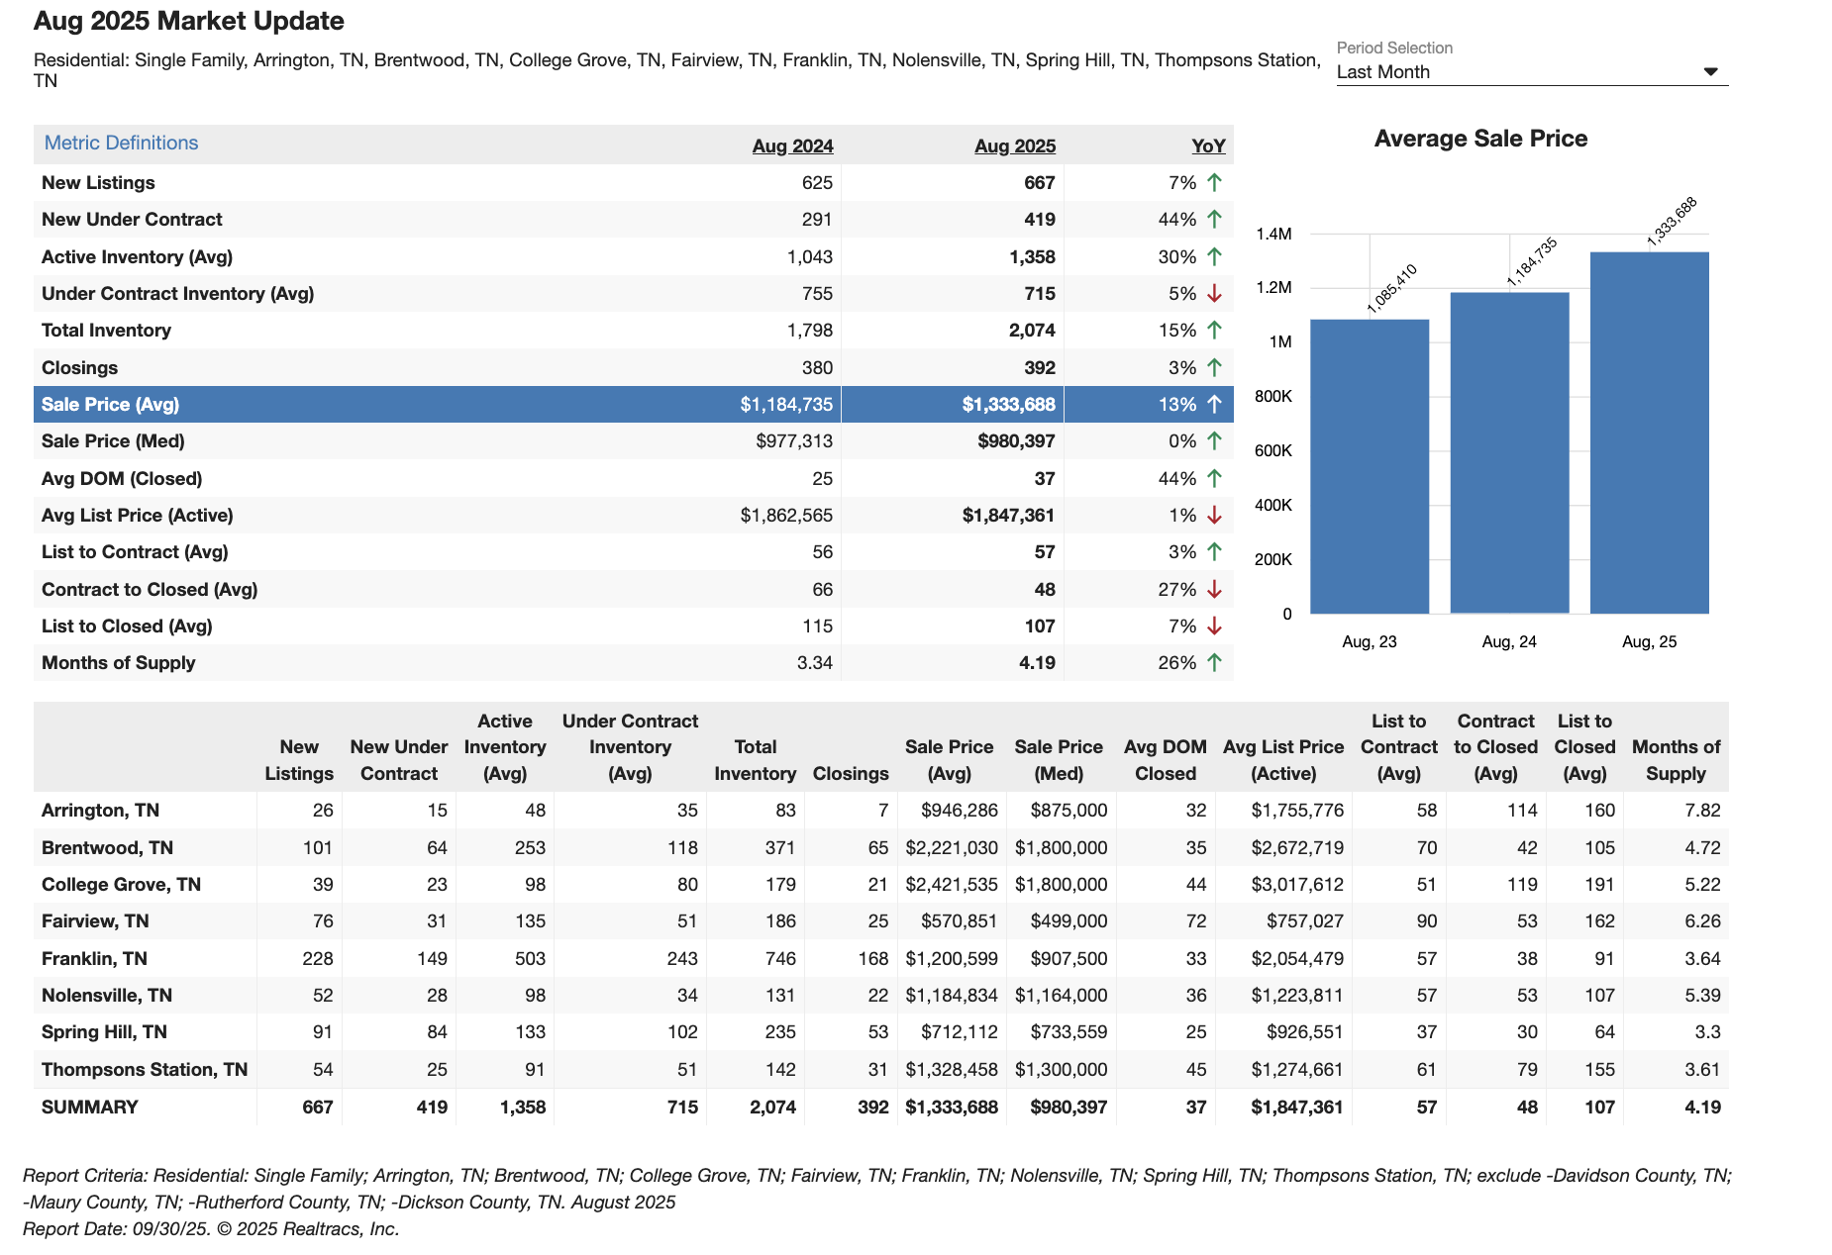Click the up arrow in Avg DOM (Closed) row
The image size is (1832, 1255).
(x=1214, y=478)
